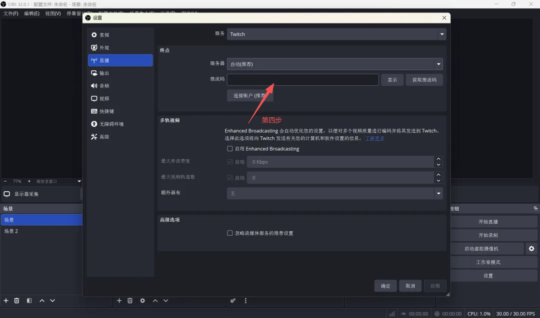The width and height of the screenshot is (540, 318).
Task: Click the 取消 button in settings dialog
Action: tap(410, 286)
